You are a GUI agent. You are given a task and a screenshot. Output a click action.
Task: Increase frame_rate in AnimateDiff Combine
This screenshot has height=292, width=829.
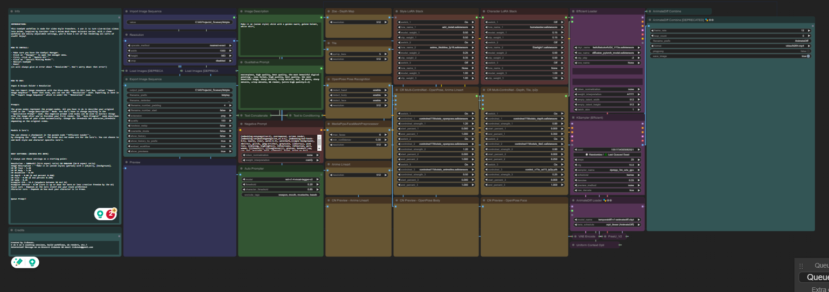coord(808,31)
